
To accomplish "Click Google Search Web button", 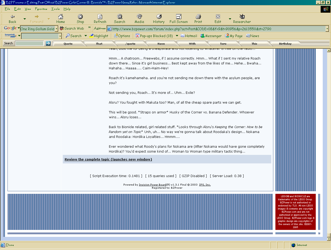I will [x=72, y=28].
